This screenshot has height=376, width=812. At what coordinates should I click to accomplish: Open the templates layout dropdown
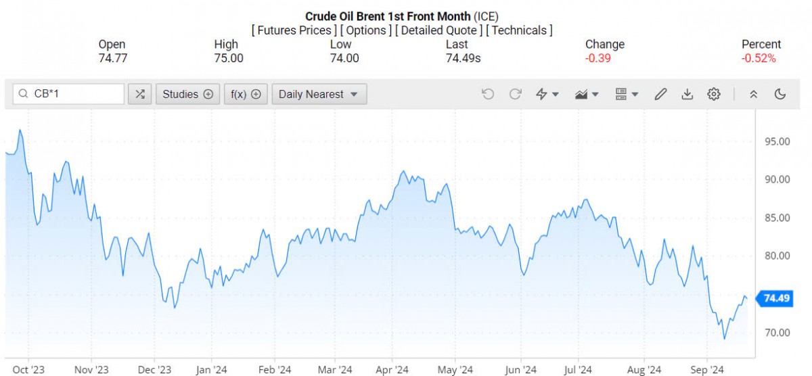627,94
